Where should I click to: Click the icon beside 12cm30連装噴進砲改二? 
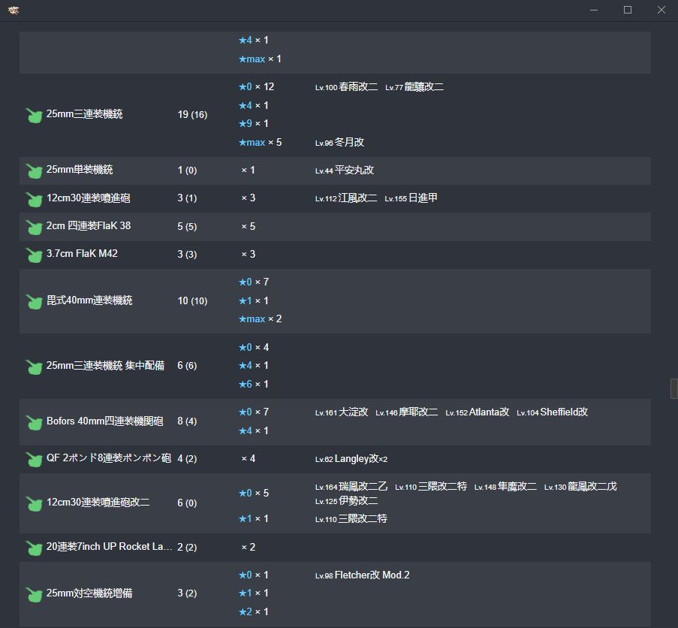[x=34, y=503]
